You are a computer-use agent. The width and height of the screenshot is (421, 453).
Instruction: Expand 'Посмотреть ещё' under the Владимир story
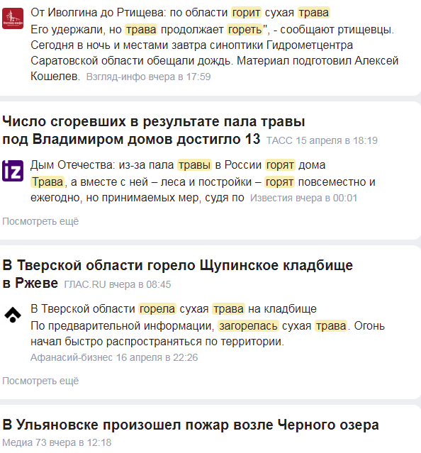(40, 221)
